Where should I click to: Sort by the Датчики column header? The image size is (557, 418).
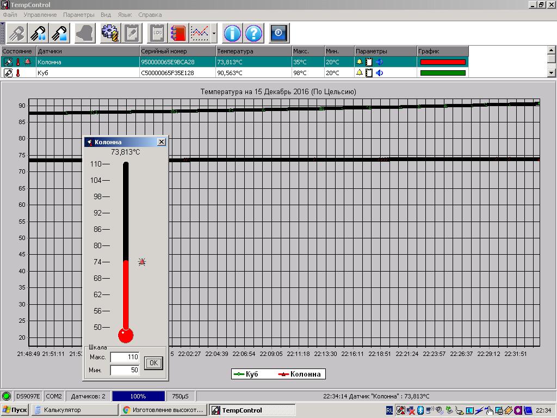pyautogui.click(x=88, y=51)
